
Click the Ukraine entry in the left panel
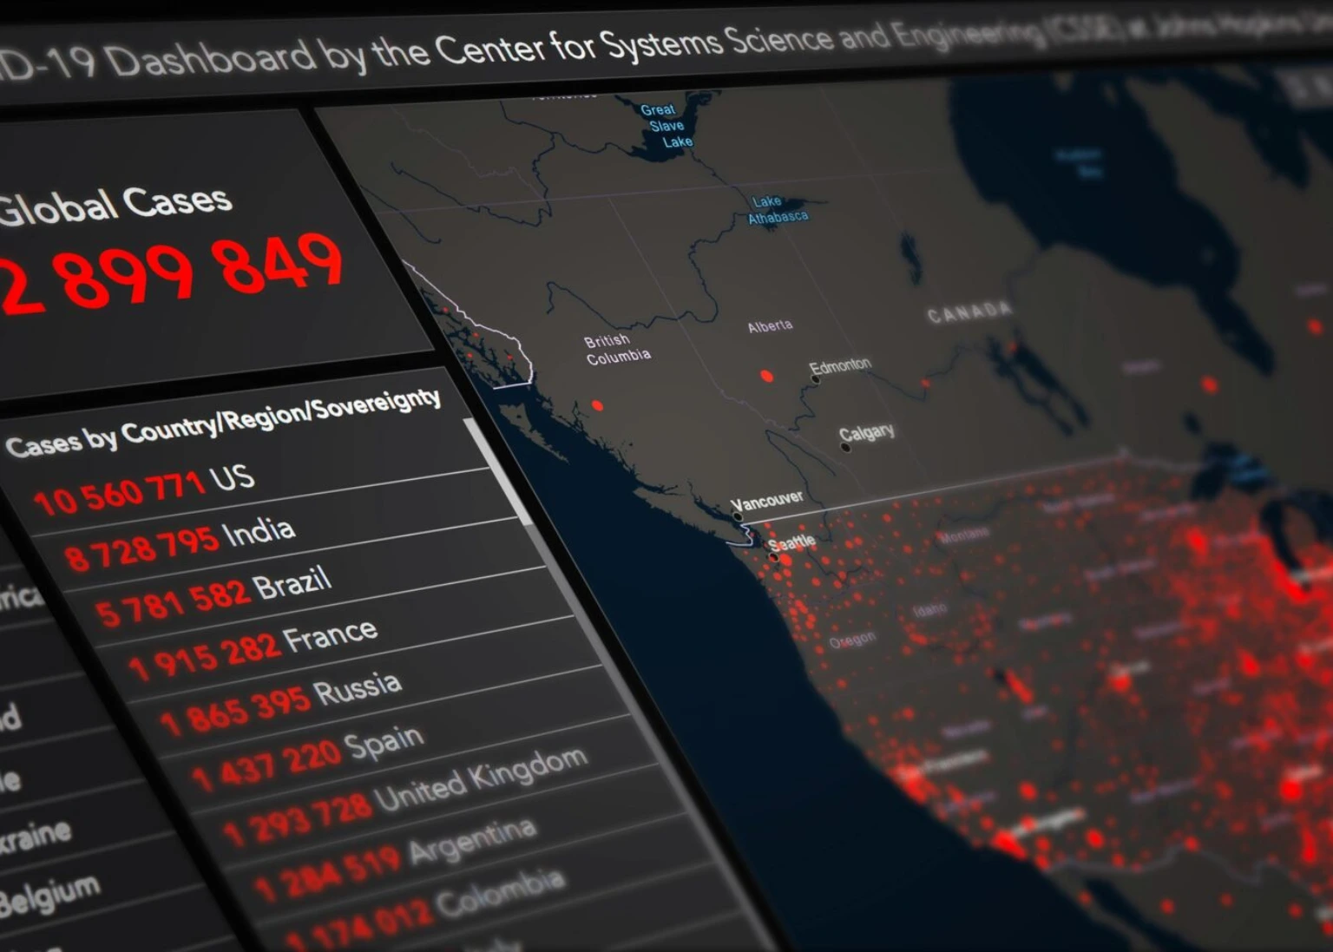coord(36,835)
